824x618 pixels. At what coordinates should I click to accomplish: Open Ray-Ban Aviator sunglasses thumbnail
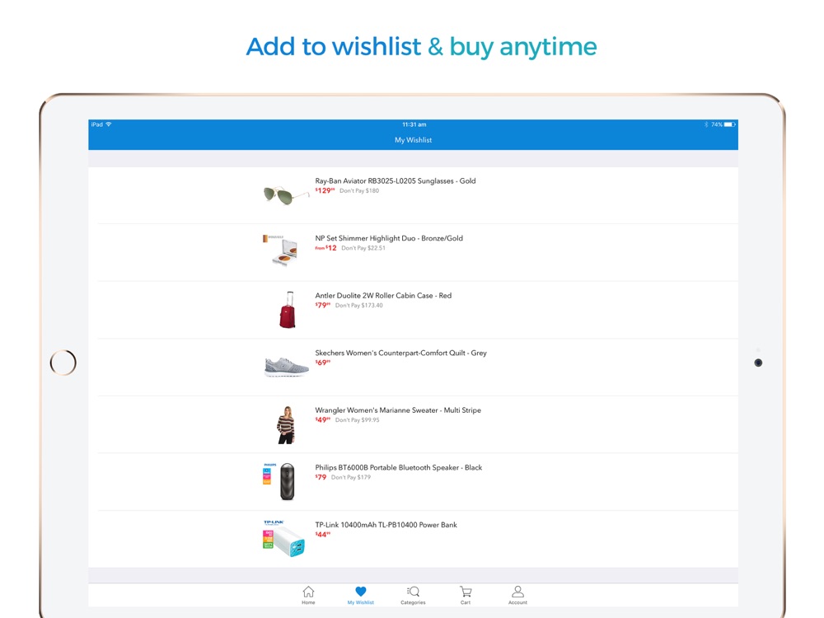pos(285,195)
